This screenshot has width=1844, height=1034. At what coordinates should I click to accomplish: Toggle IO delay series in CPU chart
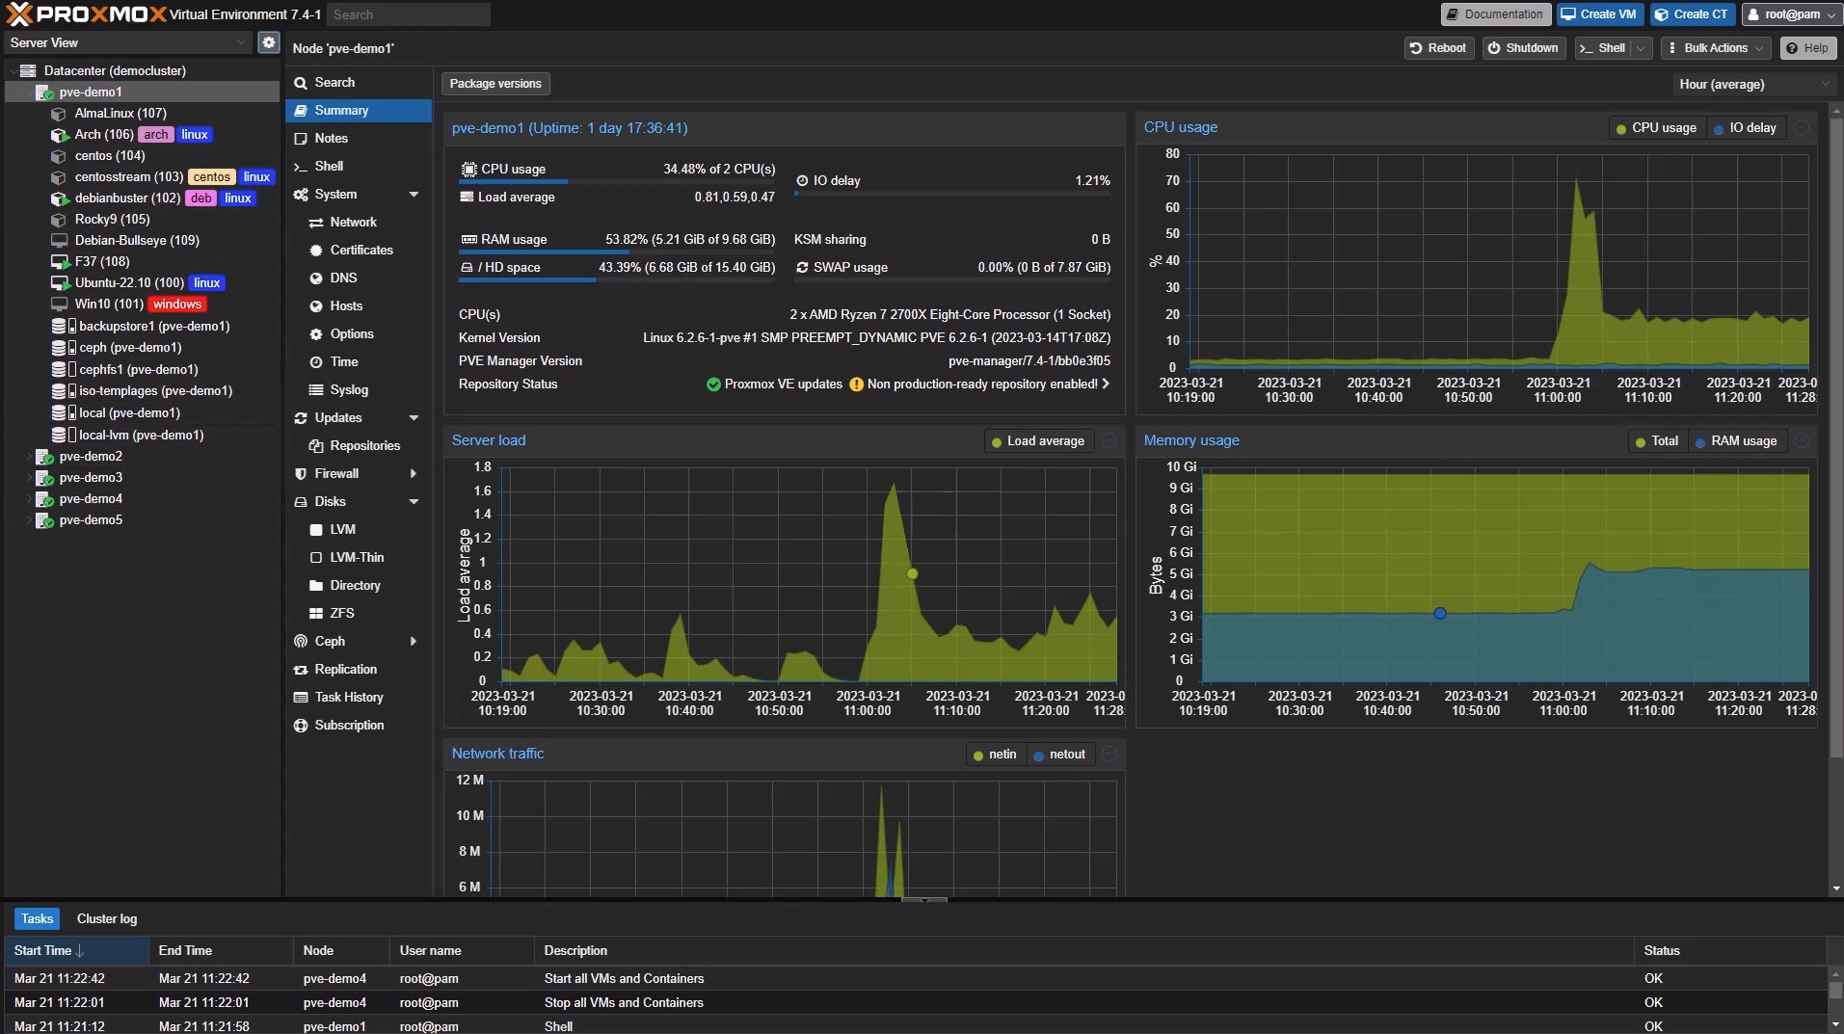(1745, 127)
